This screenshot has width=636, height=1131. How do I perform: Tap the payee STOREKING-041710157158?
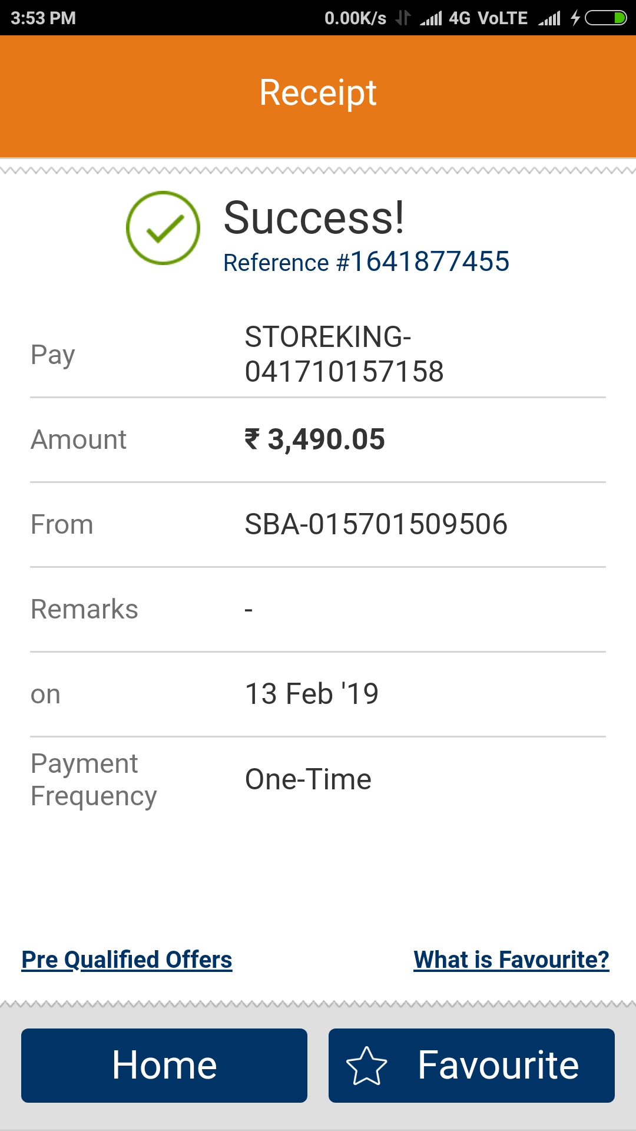[x=344, y=354]
